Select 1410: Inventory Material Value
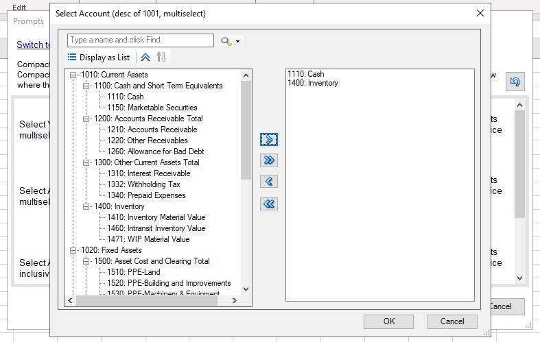The height and width of the screenshot is (342, 540). [156, 217]
